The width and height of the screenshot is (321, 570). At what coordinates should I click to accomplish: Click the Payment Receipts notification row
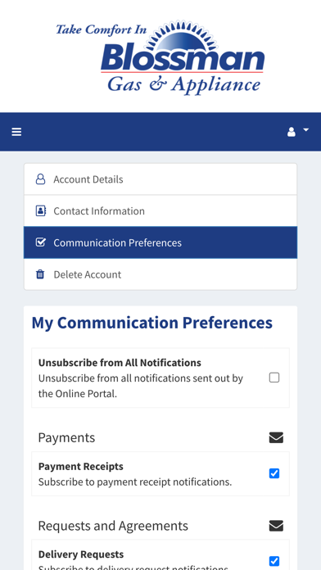[x=160, y=473]
